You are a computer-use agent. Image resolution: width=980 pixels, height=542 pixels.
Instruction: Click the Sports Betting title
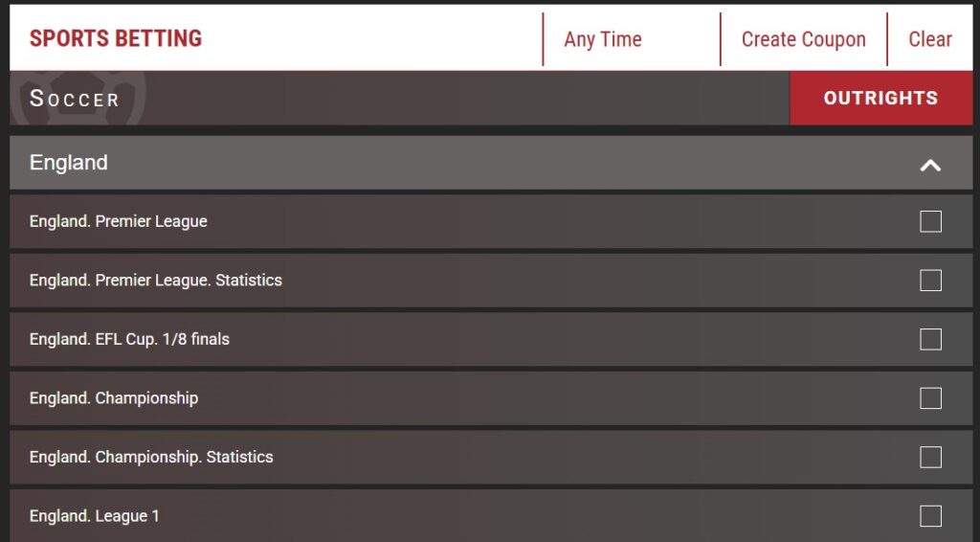click(116, 39)
